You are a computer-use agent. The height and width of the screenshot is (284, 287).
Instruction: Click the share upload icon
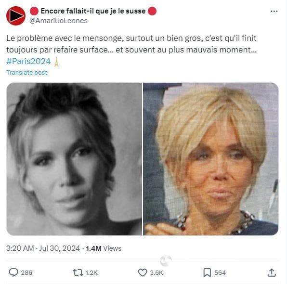tap(272, 272)
